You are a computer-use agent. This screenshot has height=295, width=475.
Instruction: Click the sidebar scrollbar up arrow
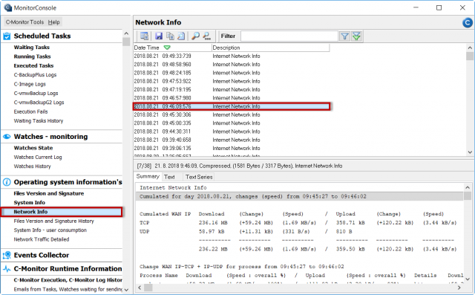coord(126,33)
